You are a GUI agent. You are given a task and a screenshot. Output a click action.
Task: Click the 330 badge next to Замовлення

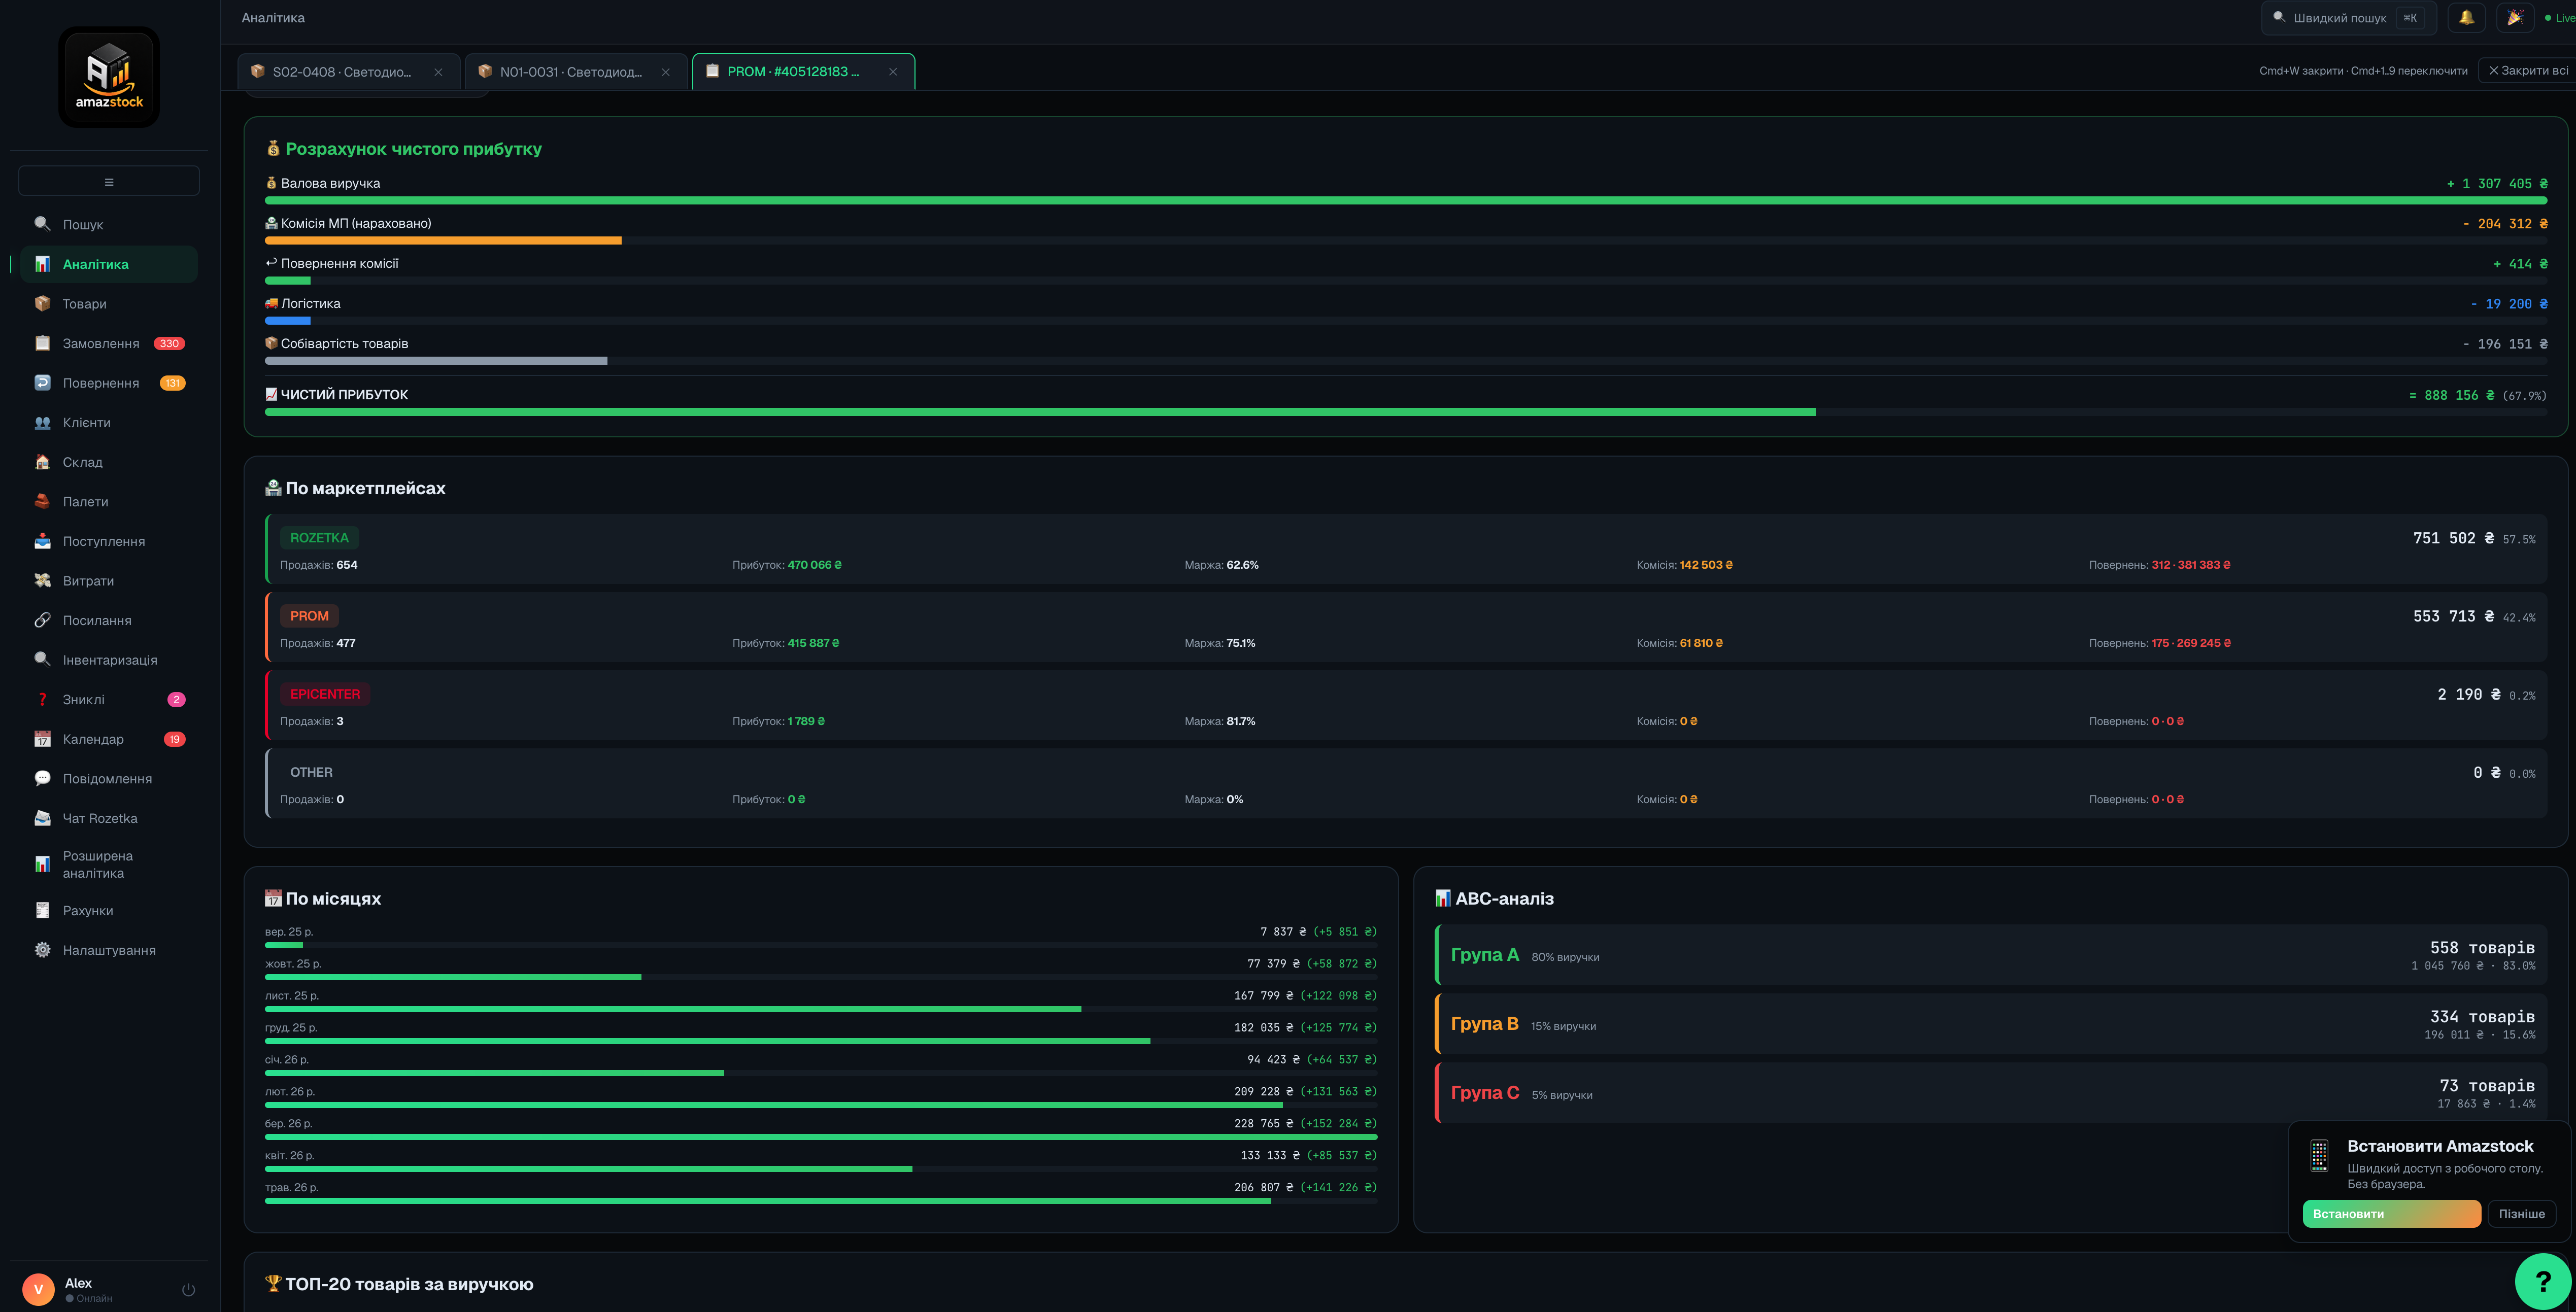pyautogui.click(x=169, y=343)
